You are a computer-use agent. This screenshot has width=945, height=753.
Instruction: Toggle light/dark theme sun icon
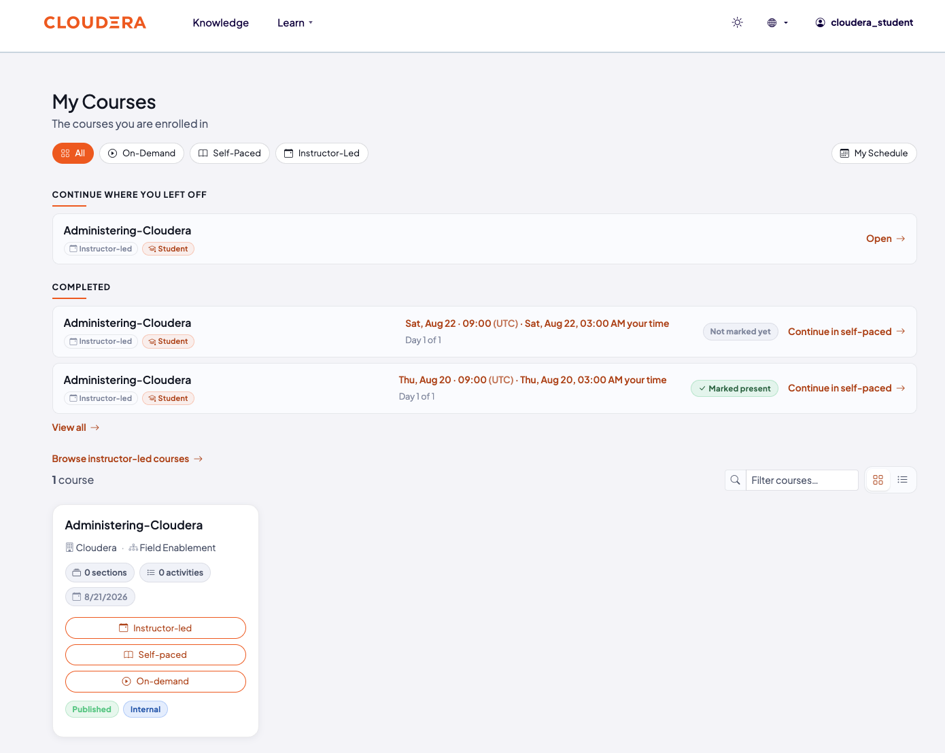737,22
